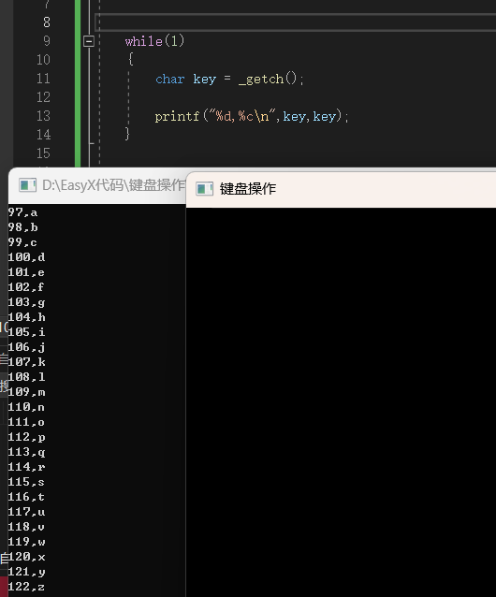Screen dimensions: 496x597
Task: Click the char keyword on line 11
Action: point(169,79)
